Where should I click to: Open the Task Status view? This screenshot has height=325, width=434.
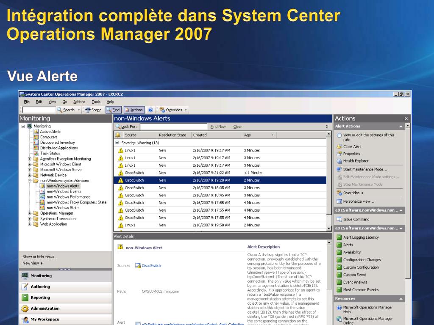pyautogui.click(x=50, y=153)
